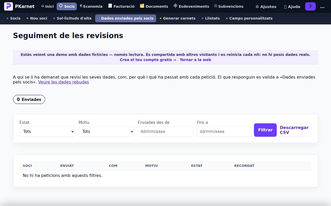Click the 'Tornar a la web' link

click(195, 60)
